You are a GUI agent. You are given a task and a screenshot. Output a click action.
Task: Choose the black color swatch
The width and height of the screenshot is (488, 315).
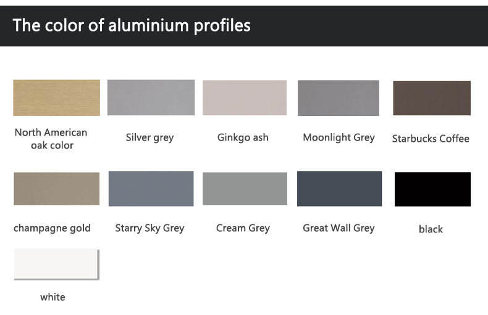click(432, 189)
